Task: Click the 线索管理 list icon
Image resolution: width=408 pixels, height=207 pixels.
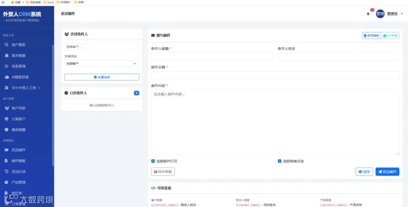Action: click(x=6, y=66)
